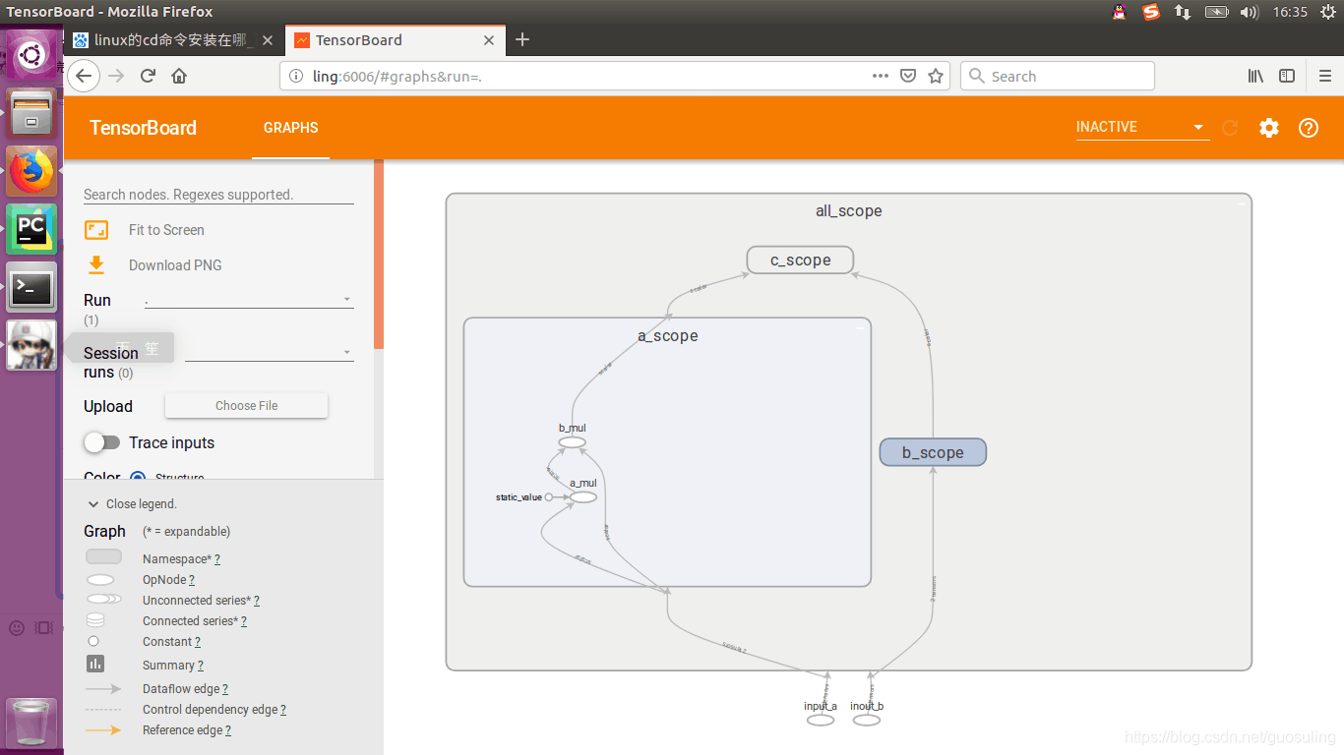Click the Download PNG label
The width and height of the screenshot is (1344, 755).
coord(175,265)
